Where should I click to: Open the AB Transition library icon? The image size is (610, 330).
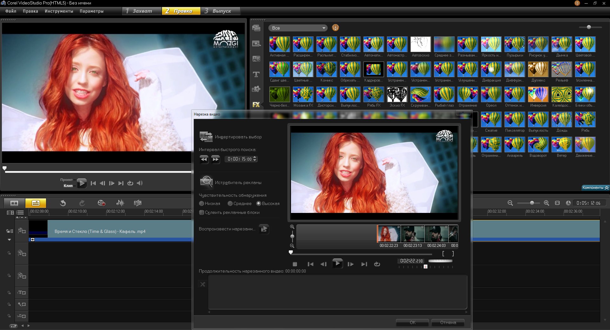tap(256, 59)
